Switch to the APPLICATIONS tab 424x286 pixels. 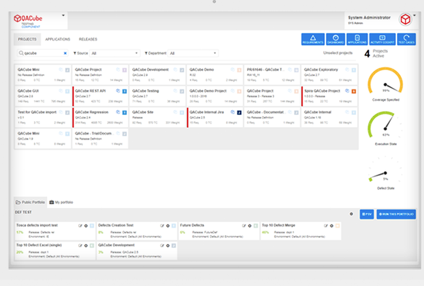coord(58,39)
